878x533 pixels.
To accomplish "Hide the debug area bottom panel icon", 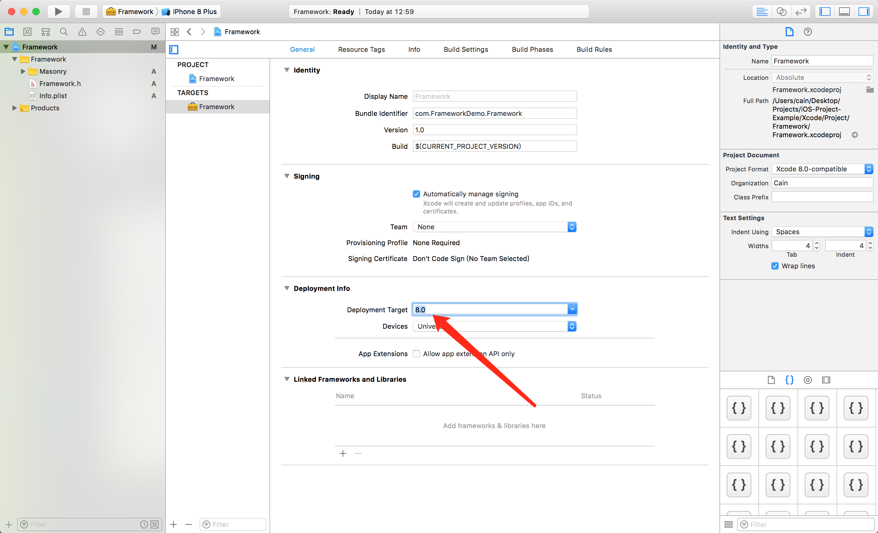I will click(844, 11).
